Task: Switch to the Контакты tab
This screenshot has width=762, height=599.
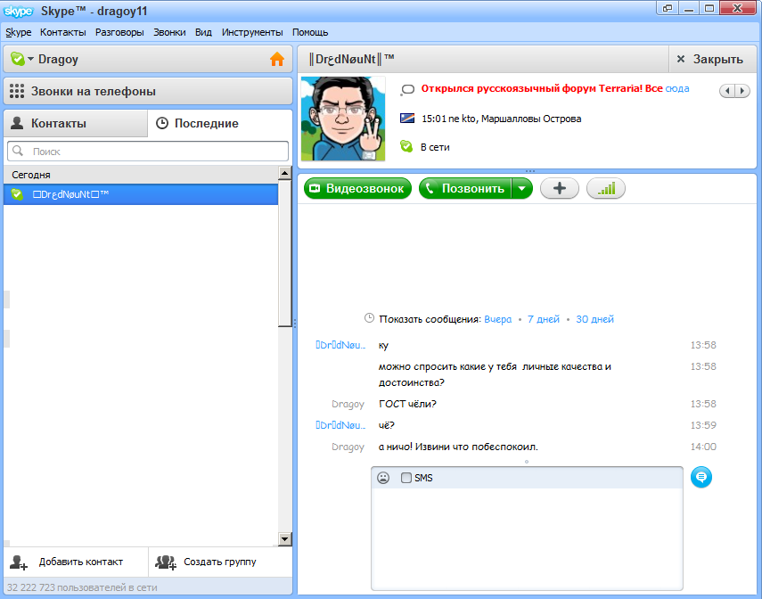Action: 76,123
